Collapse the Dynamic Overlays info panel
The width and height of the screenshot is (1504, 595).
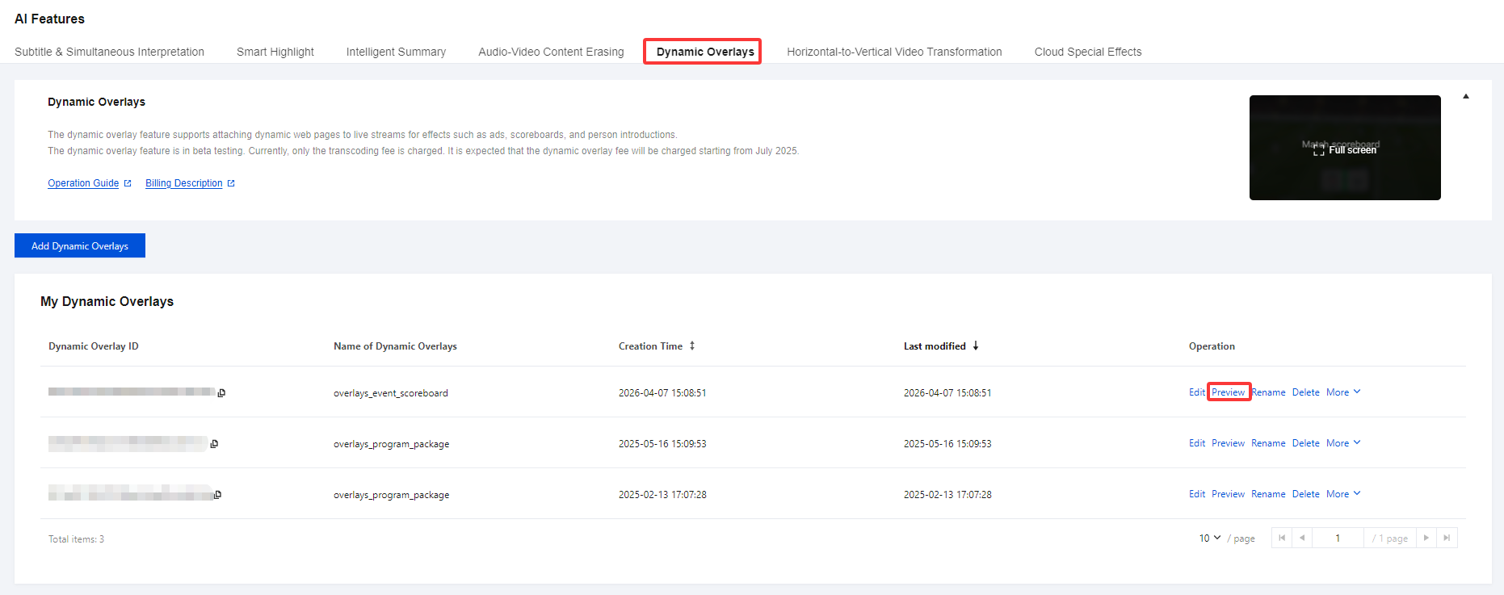tap(1465, 97)
